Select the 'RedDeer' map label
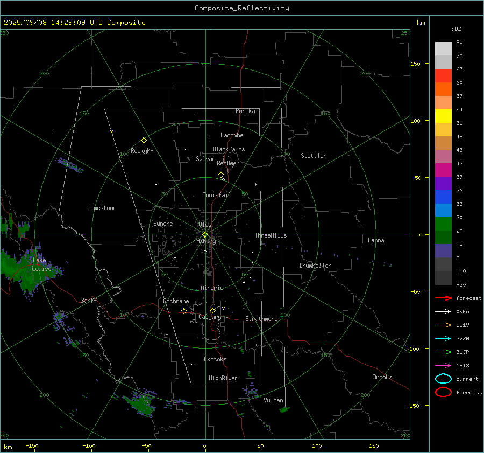The height and width of the screenshot is (453, 484). 228,163
